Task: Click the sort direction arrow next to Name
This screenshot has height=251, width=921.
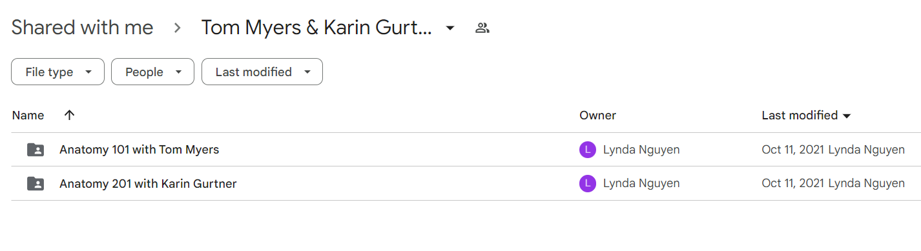Action: [x=70, y=115]
